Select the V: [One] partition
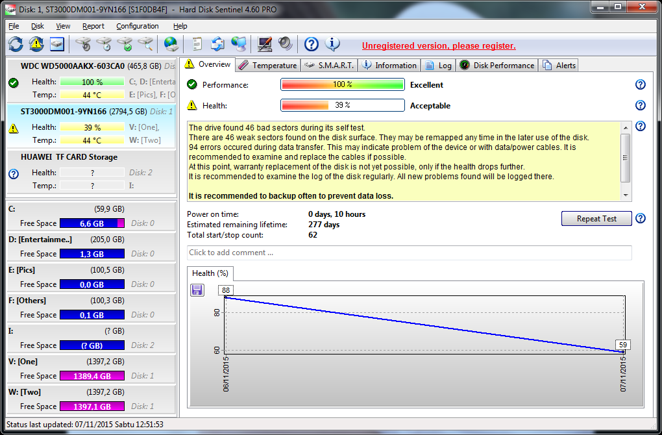 click(x=92, y=368)
